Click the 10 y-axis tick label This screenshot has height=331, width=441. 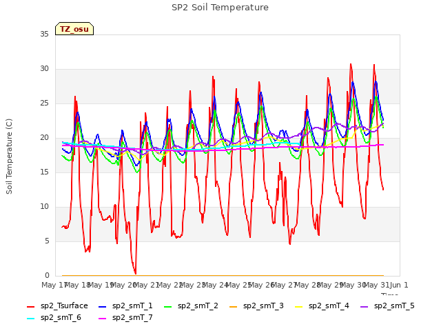tap(44, 207)
